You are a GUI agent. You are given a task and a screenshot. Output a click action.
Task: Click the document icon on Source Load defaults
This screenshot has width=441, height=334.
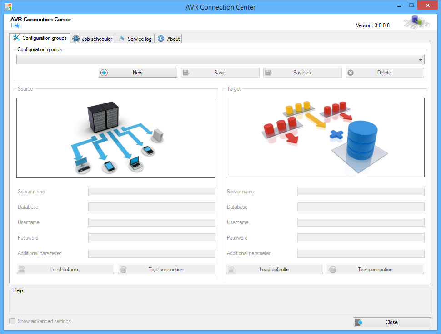(x=22, y=270)
